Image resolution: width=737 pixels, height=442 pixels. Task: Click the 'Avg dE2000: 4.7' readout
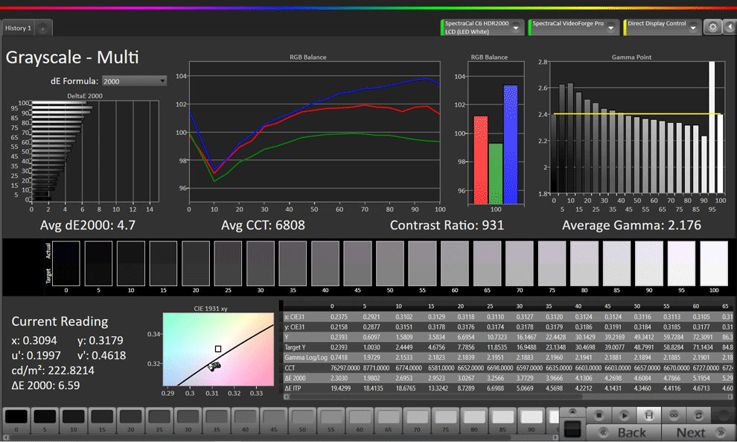88,225
